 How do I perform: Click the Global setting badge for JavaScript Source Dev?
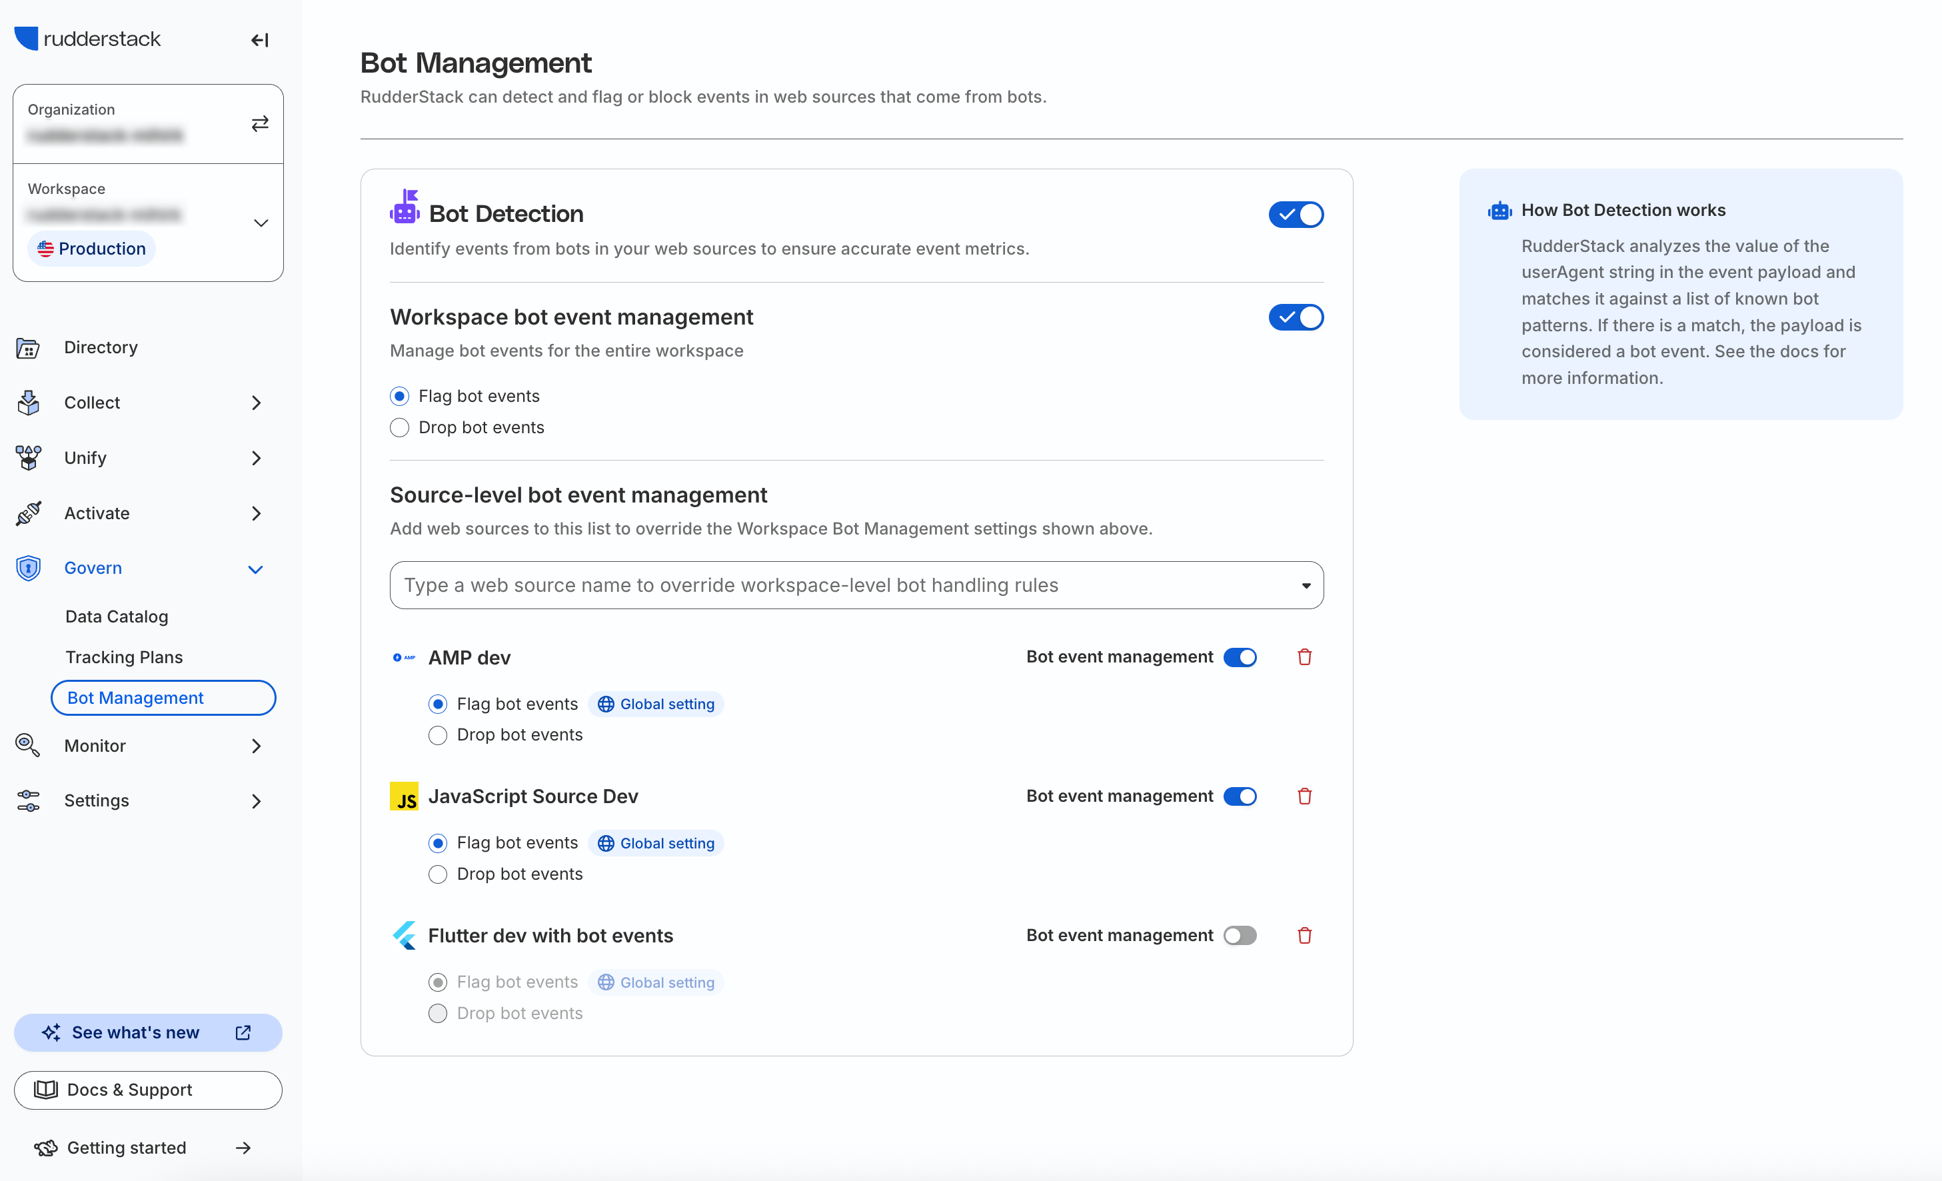pos(656,844)
